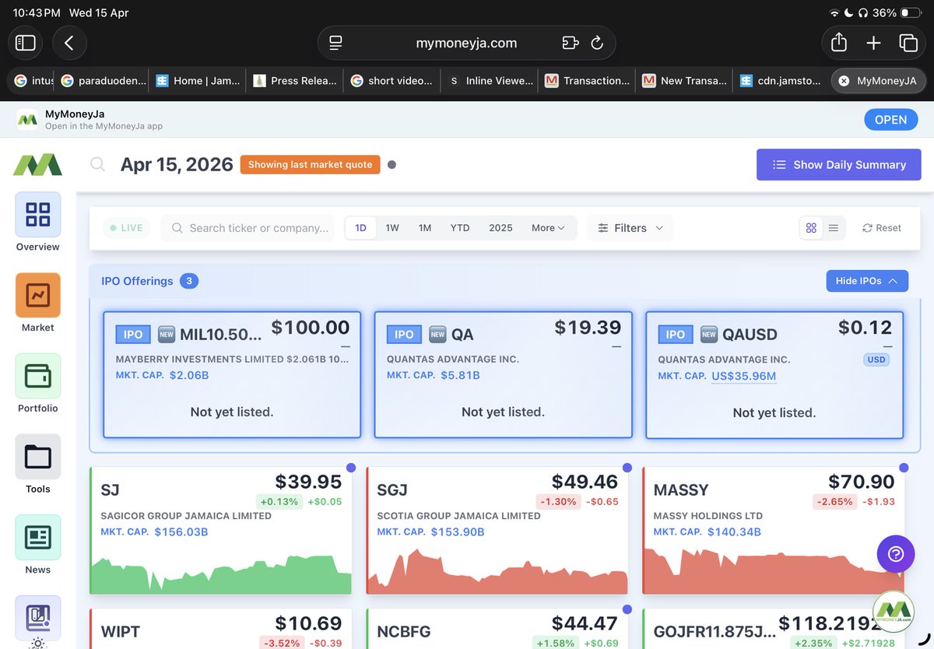
Task: Collapse IPOs with Hide IPOs button
Action: (x=867, y=281)
